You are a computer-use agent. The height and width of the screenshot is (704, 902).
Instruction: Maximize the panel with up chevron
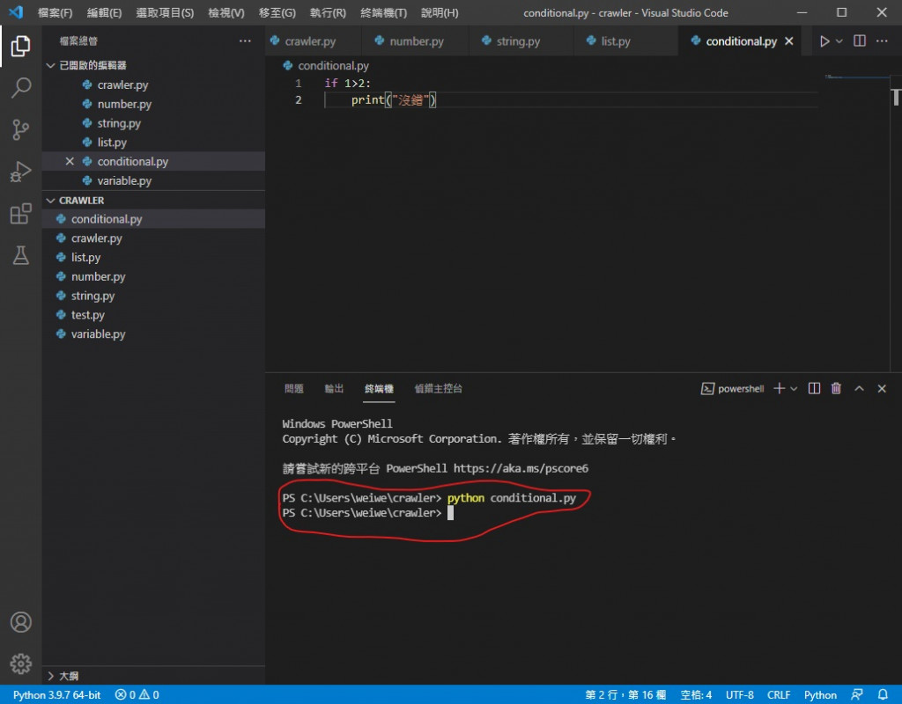(x=859, y=389)
